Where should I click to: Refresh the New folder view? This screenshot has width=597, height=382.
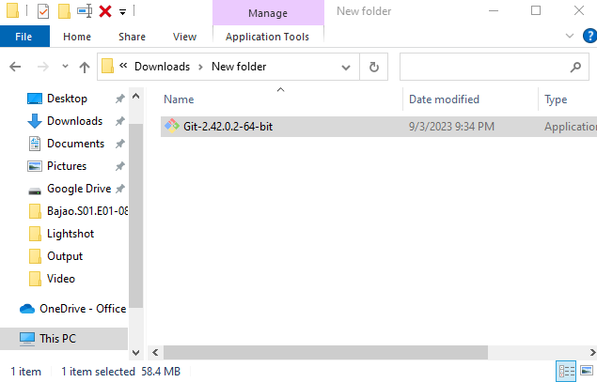[374, 67]
